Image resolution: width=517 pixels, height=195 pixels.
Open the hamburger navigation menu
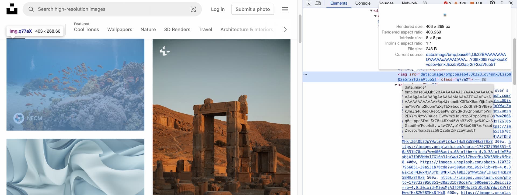click(x=285, y=9)
